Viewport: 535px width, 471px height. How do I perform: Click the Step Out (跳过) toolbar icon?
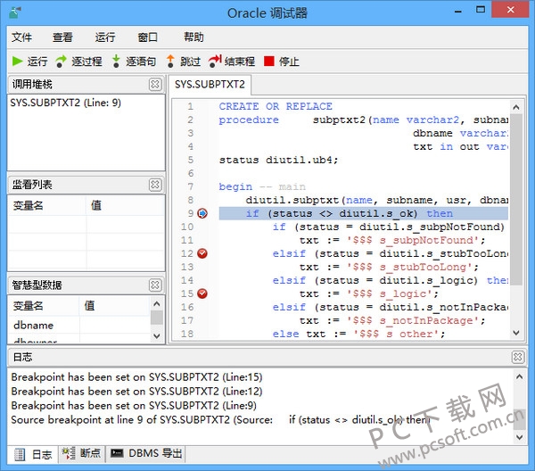pos(170,62)
